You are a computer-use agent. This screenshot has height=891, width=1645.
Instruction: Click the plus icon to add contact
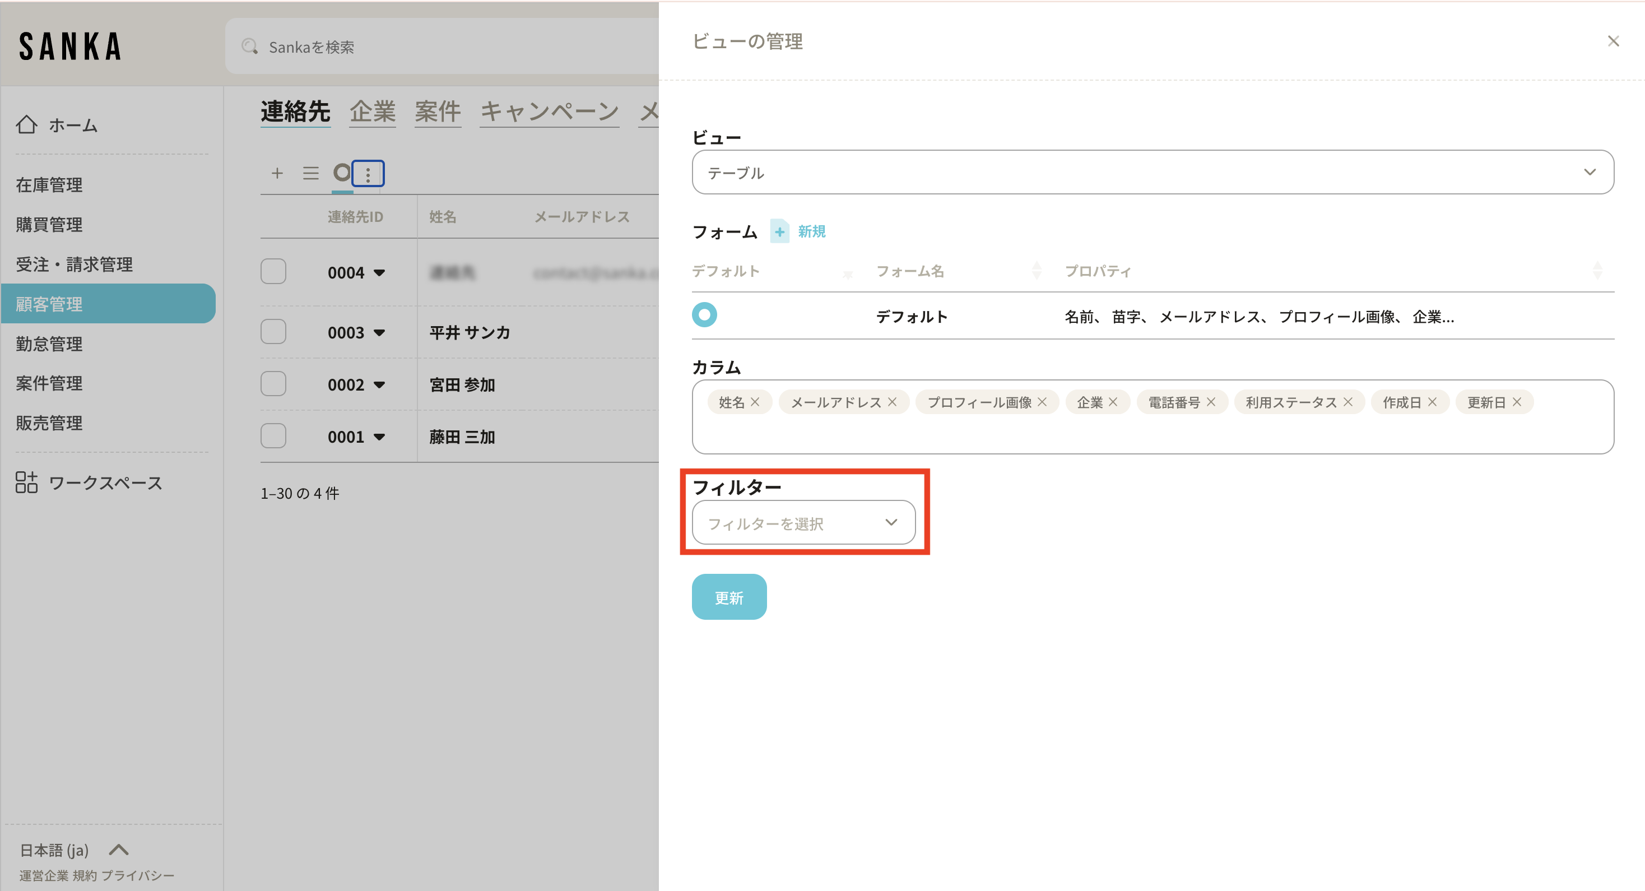277,173
